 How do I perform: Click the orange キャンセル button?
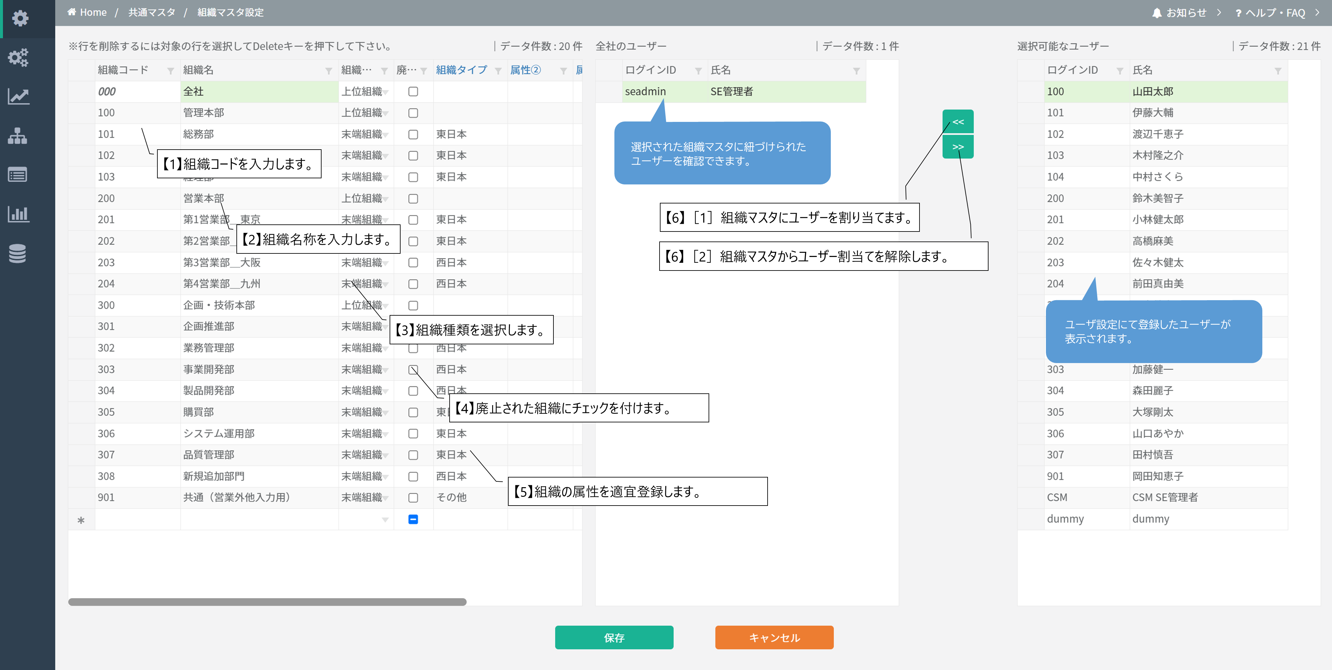774,637
